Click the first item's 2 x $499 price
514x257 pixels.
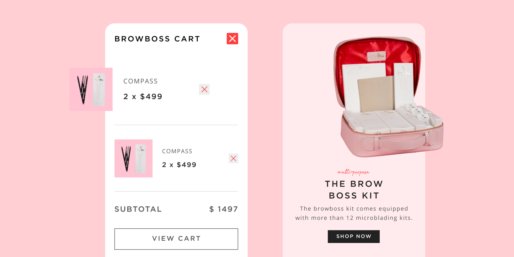[x=143, y=96]
